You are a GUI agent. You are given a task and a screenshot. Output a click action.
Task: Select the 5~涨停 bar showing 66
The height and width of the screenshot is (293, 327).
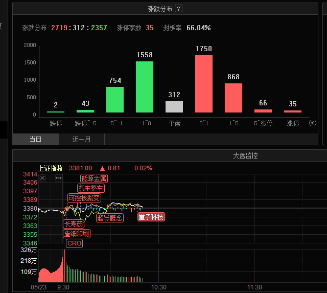pos(263,111)
